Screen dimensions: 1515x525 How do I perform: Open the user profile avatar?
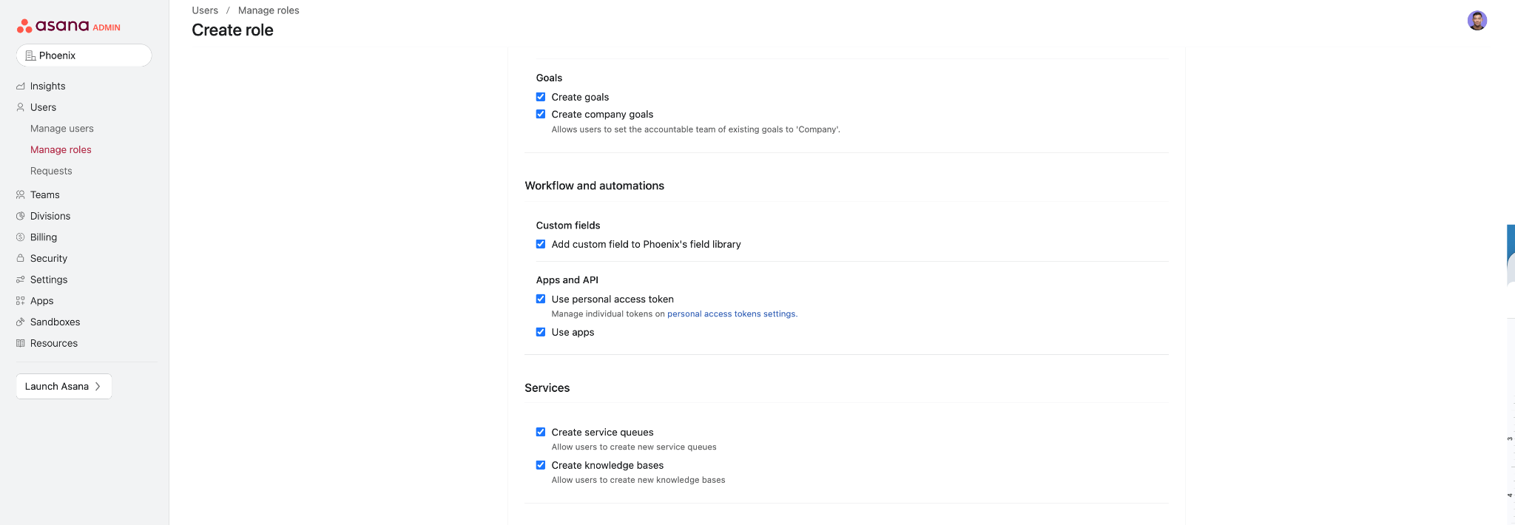[1477, 21]
